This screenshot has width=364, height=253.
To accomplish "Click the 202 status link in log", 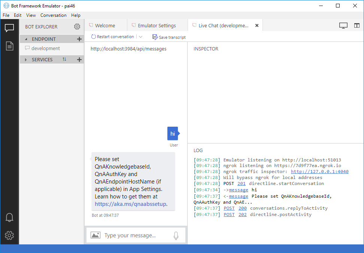I will point(243,215).
